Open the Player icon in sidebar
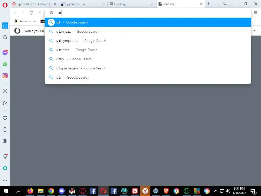The image size is (261, 196). coord(5,91)
